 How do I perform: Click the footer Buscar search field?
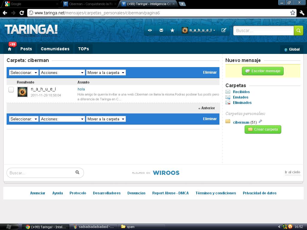pos(41,173)
